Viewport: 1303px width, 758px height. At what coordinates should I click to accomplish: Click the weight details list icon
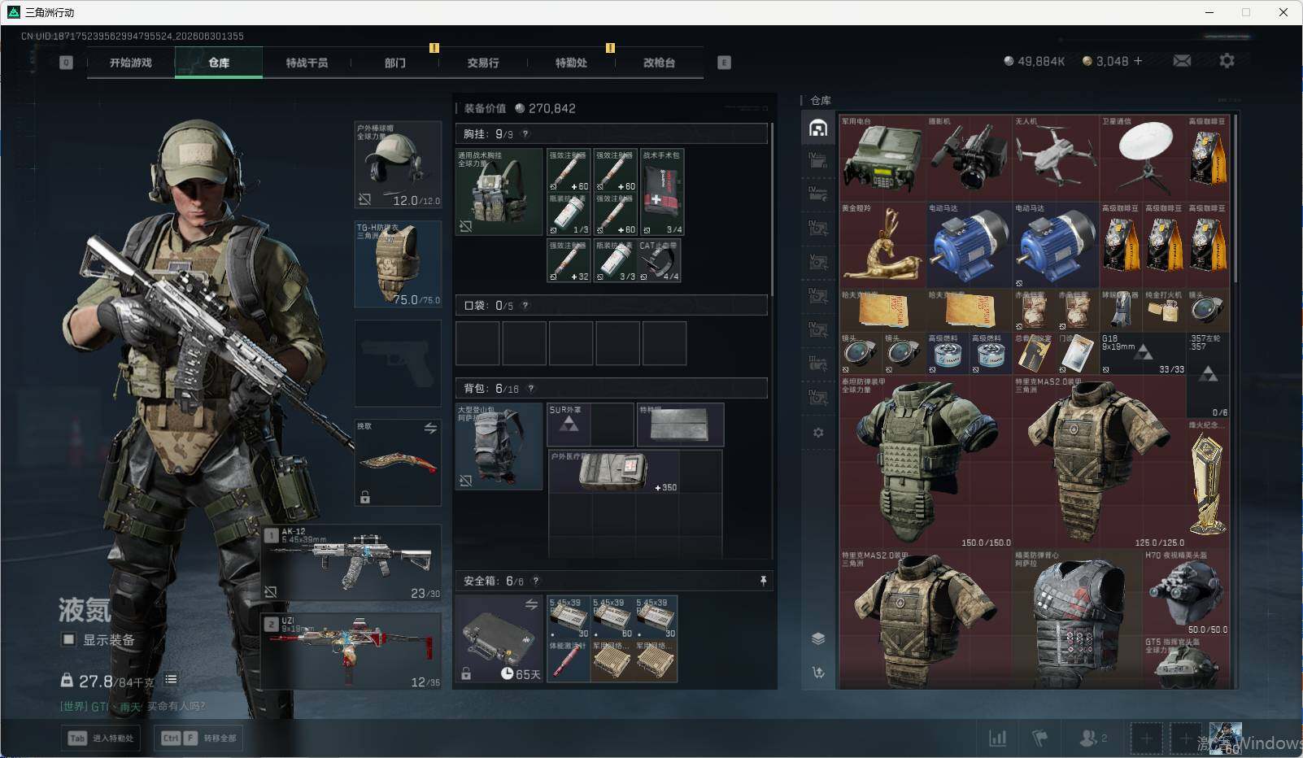(171, 679)
